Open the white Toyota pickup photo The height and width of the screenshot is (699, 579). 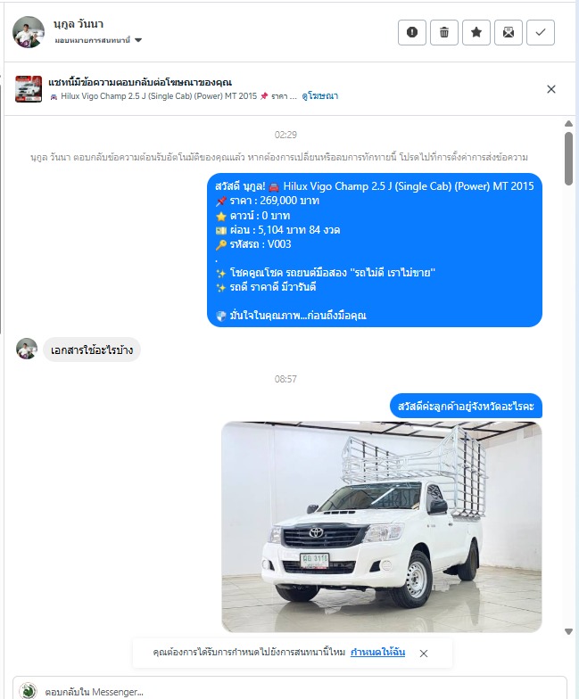(x=382, y=526)
